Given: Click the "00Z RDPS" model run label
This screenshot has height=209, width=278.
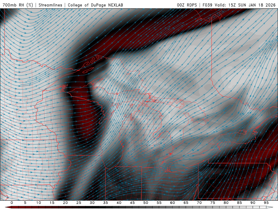Looking at the screenshot, I should tap(187, 5).
